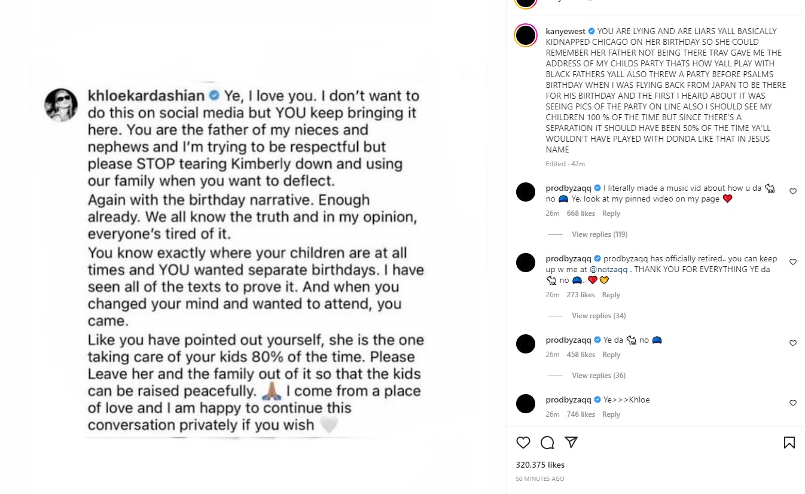Like the post with the heart icon
805x494 pixels.
click(x=523, y=443)
